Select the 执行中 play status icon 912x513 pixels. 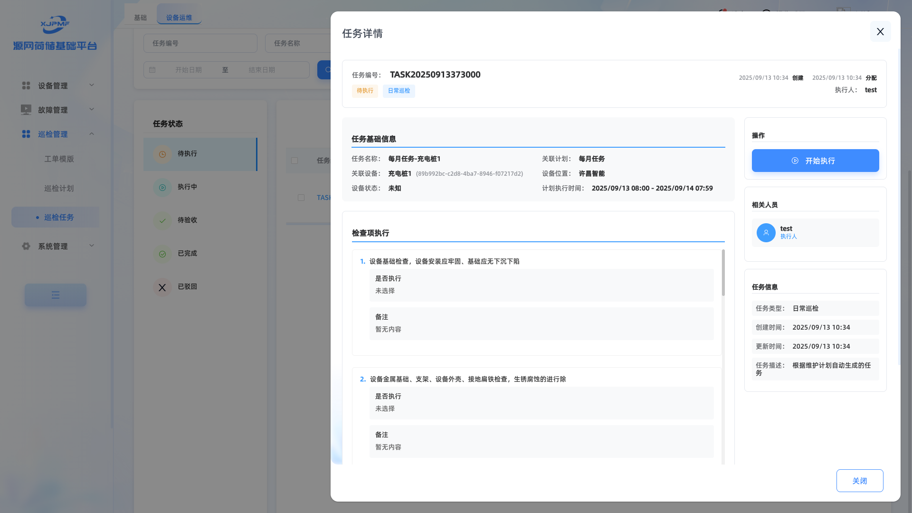point(162,188)
